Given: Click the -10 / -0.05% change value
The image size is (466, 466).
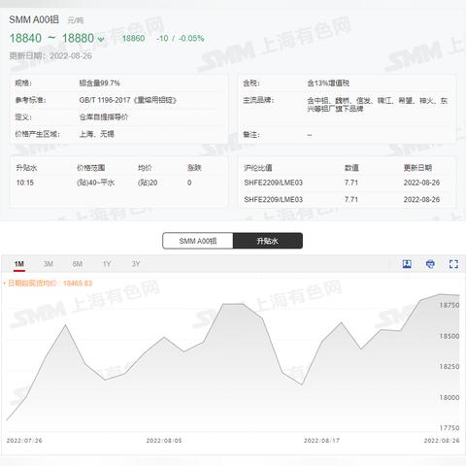Looking at the screenshot, I should coord(180,38).
